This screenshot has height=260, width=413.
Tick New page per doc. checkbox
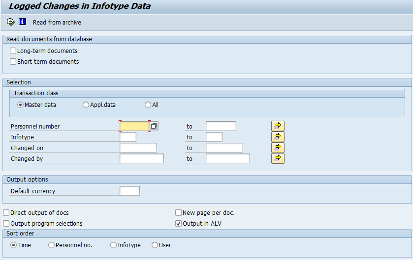179,213
